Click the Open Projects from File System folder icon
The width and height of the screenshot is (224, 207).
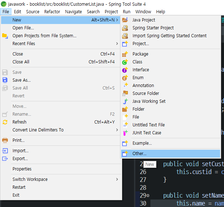click(x=5, y=36)
